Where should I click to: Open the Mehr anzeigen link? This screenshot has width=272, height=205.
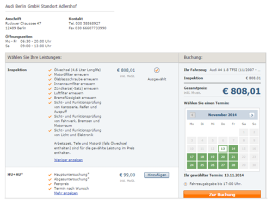coord(66,193)
